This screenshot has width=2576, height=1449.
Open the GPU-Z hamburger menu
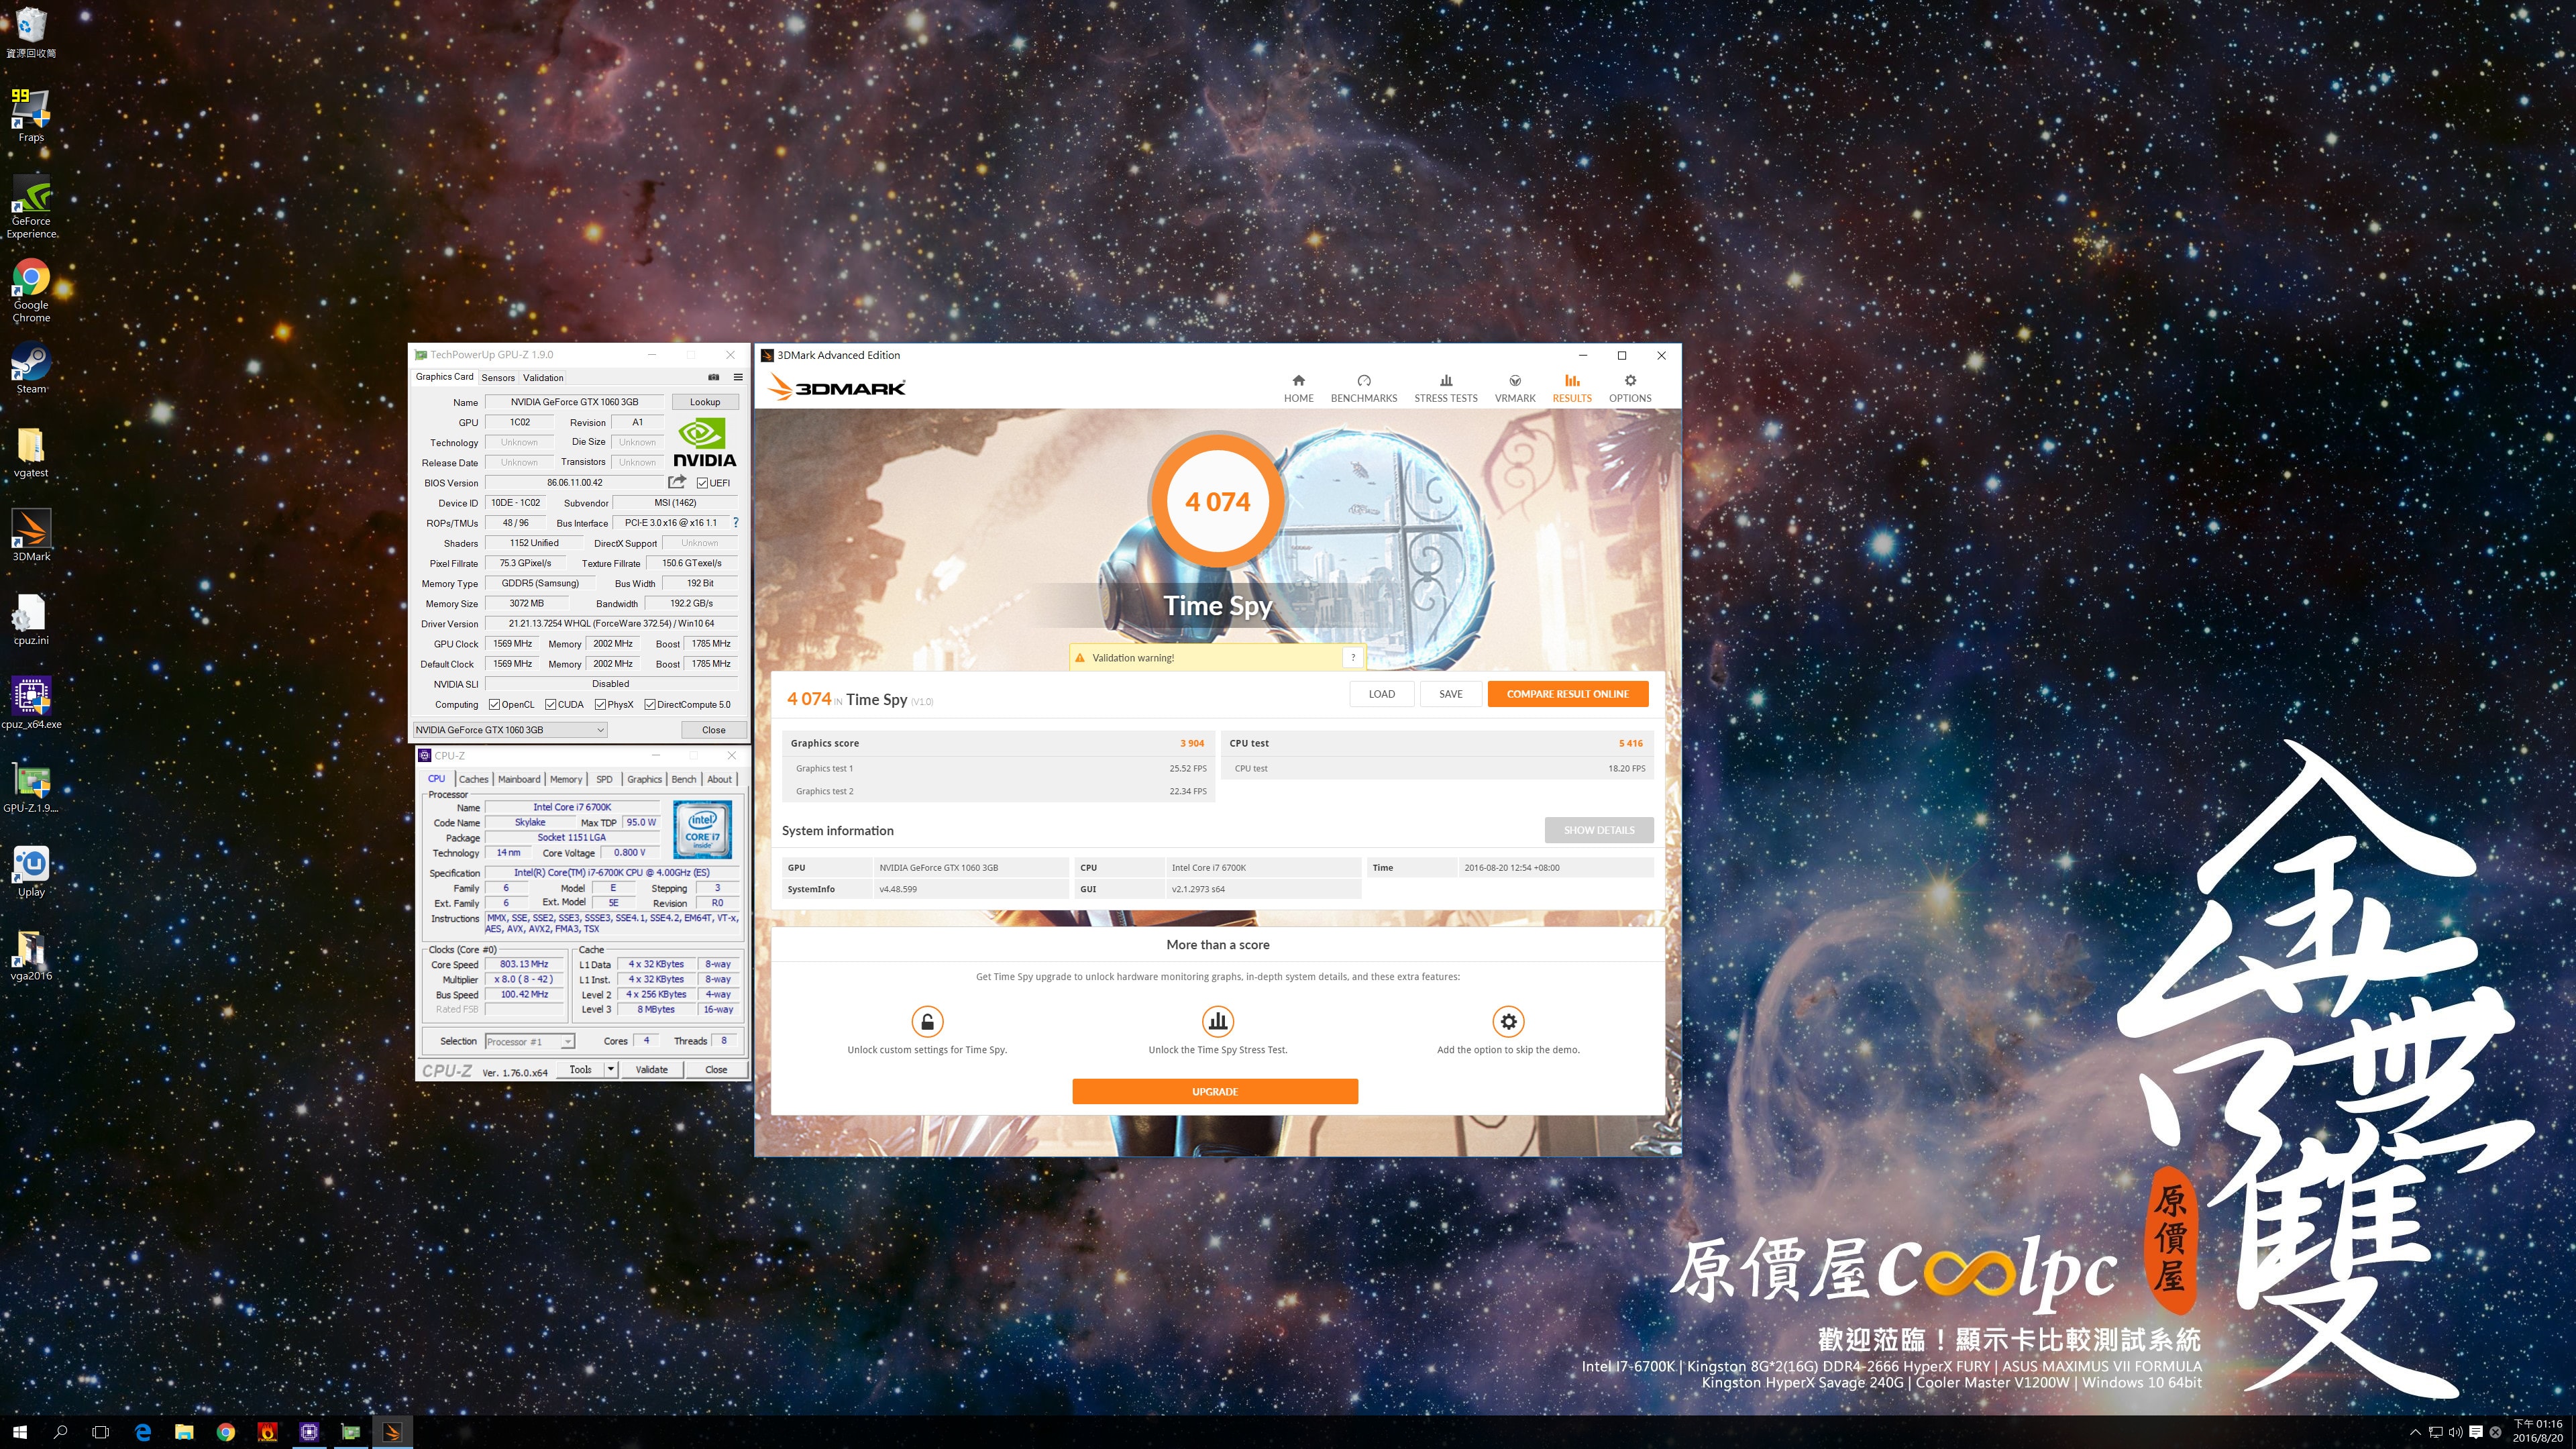pyautogui.click(x=738, y=377)
